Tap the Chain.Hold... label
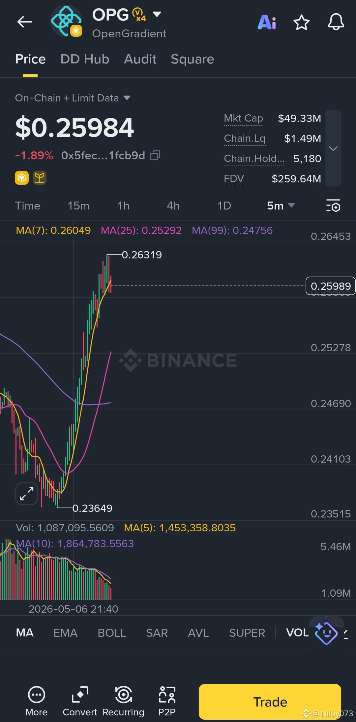 [x=254, y=159]
